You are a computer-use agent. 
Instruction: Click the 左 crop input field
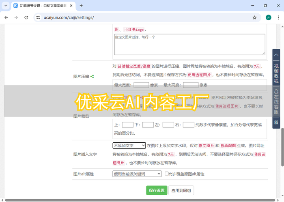pyautogui.click(x=168, y=125)
